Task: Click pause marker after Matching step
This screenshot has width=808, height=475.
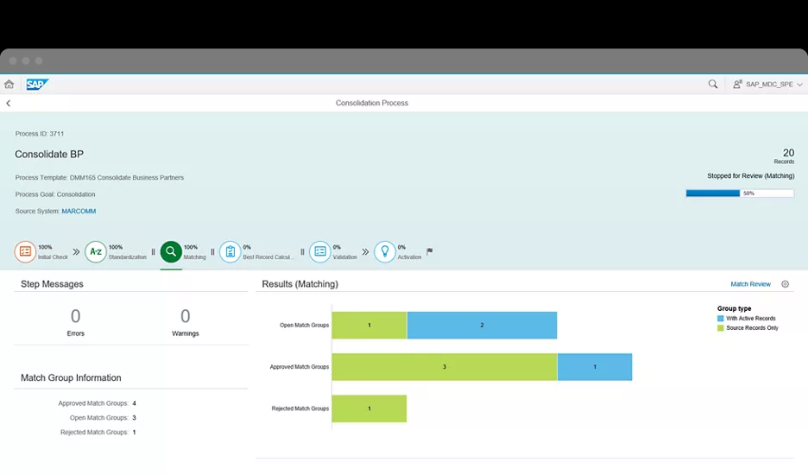Action: pyautogui.click(x=212, y=251)
